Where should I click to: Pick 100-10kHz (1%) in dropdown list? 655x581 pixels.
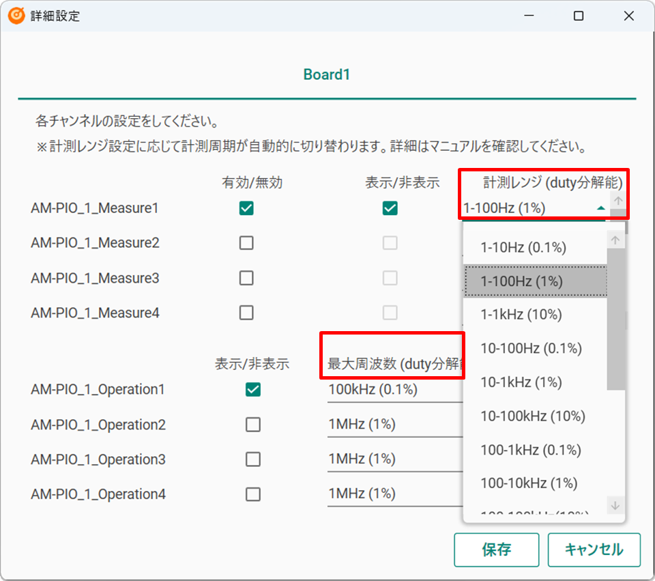pyautogui.click(x=529, y=483)
